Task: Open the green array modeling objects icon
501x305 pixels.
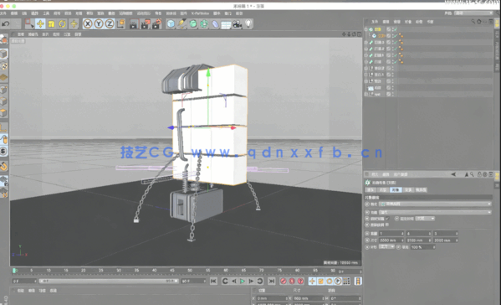Action: pos(204,24)
